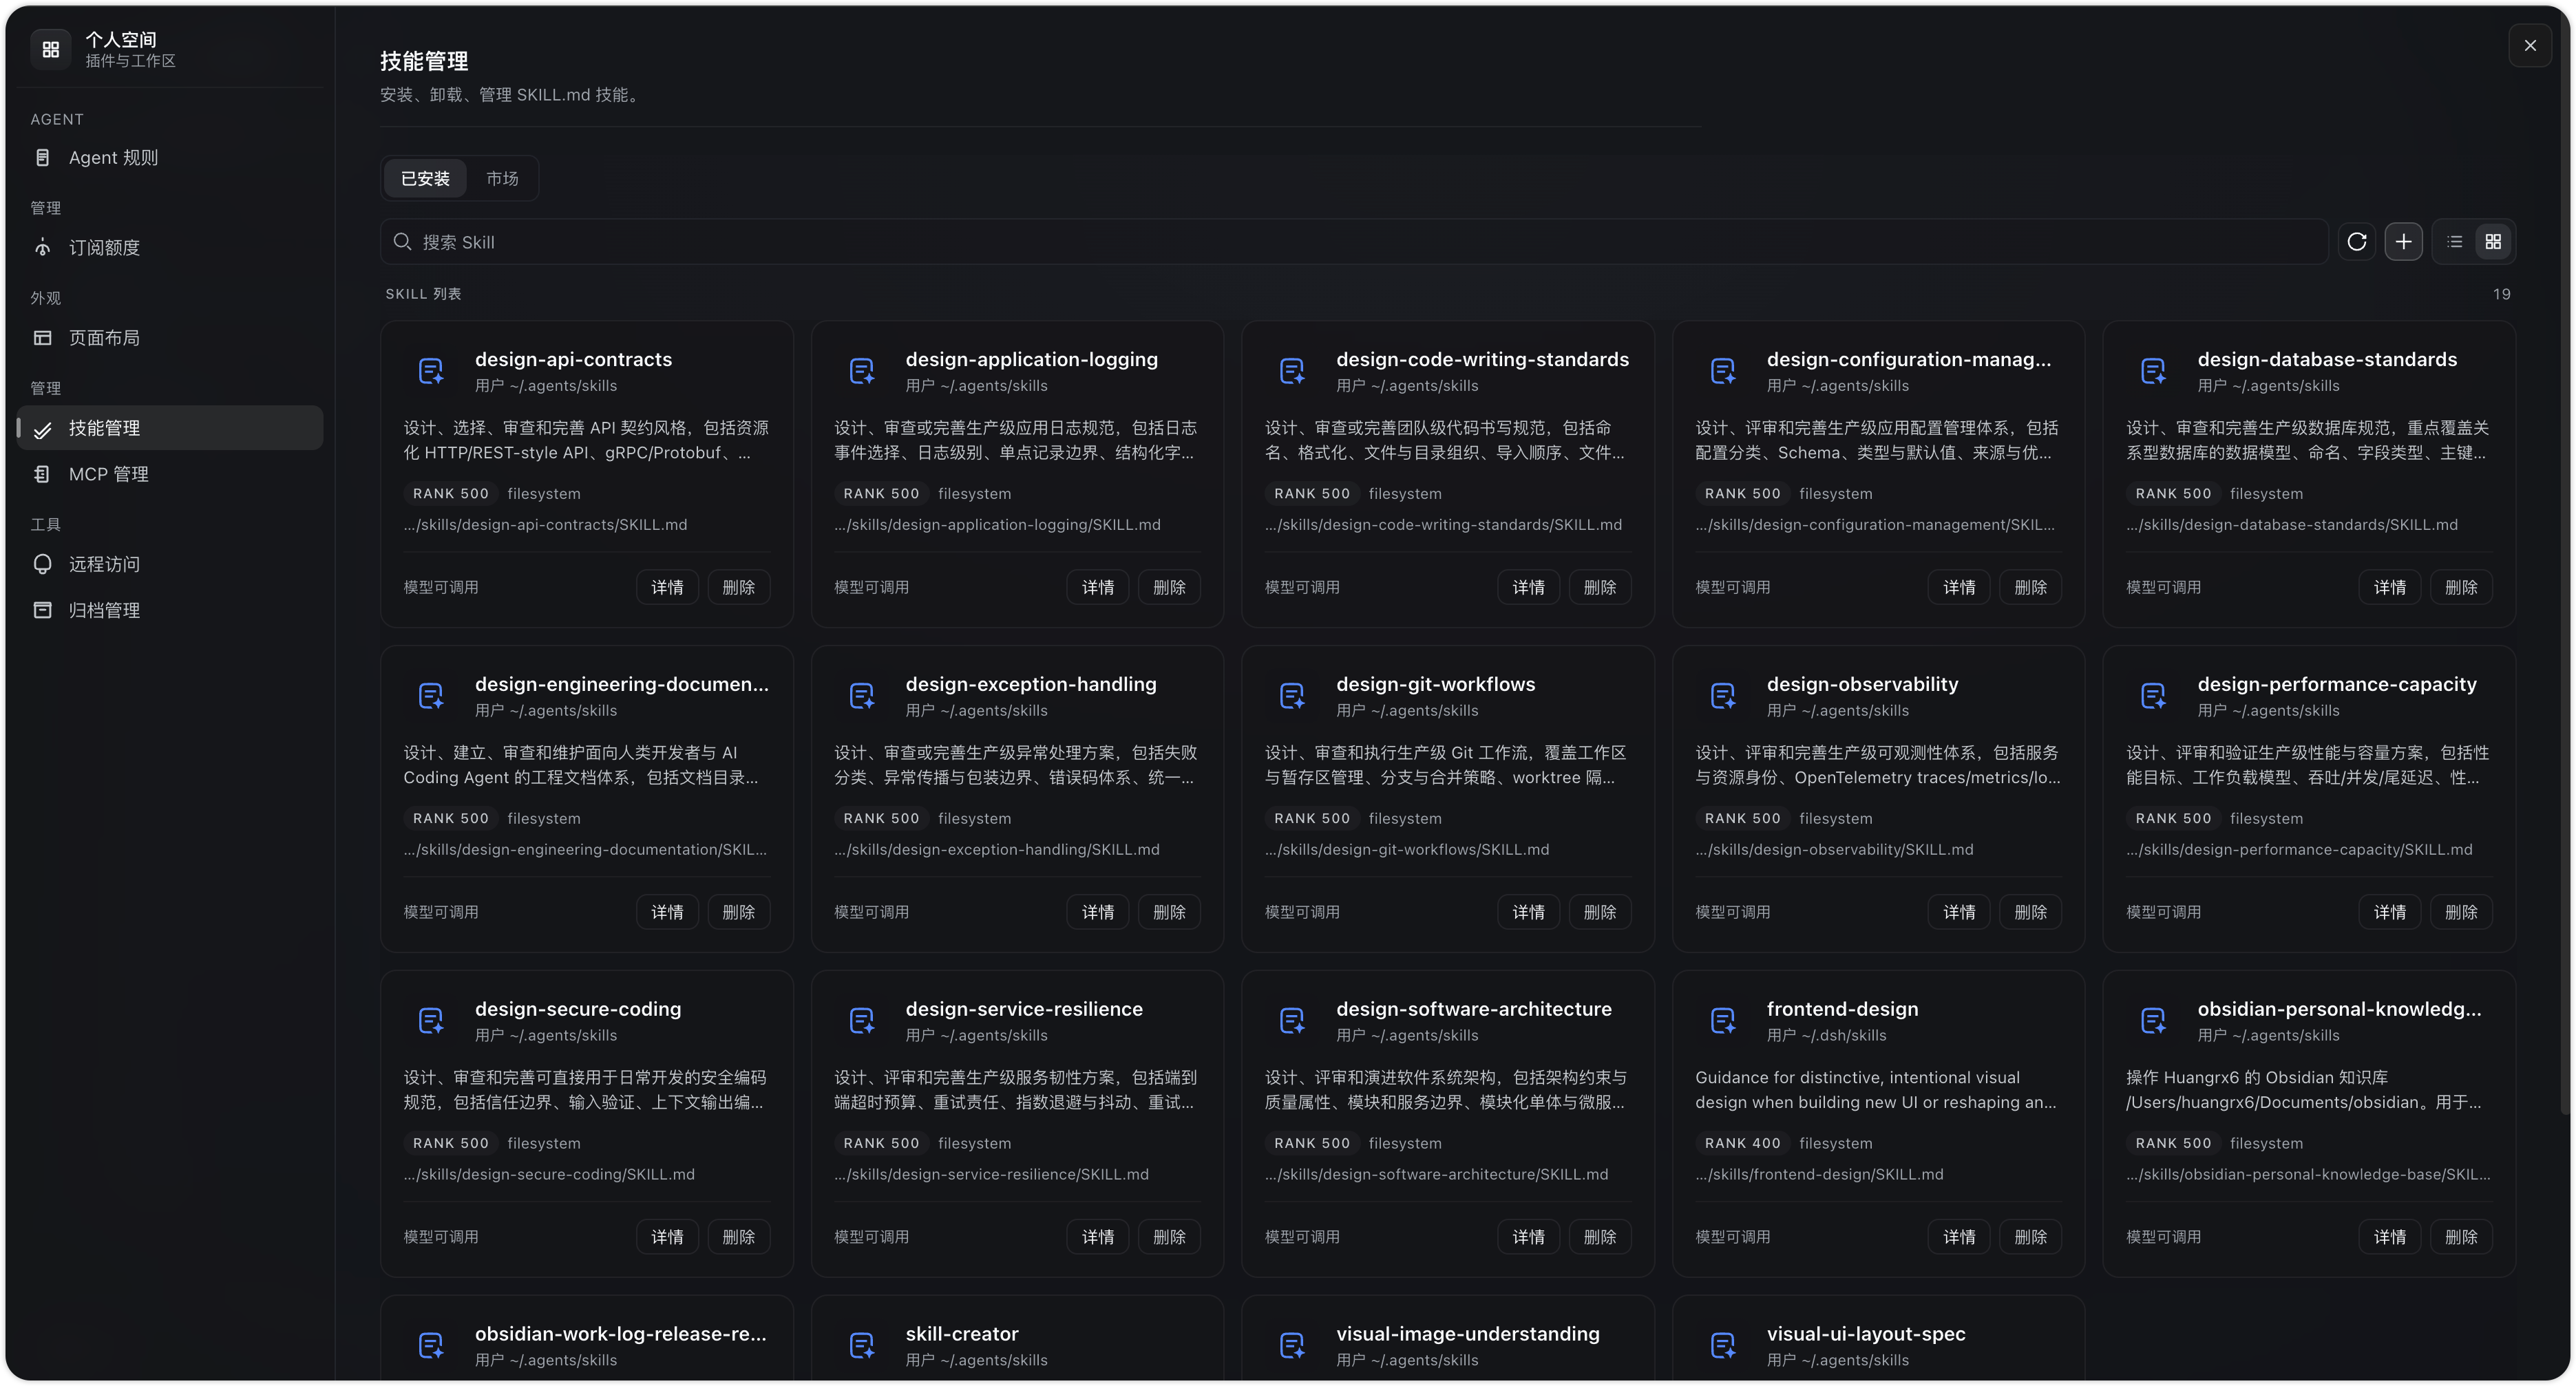
Task: Click the Agent 规则 document icon
Action: click(42, 158)
